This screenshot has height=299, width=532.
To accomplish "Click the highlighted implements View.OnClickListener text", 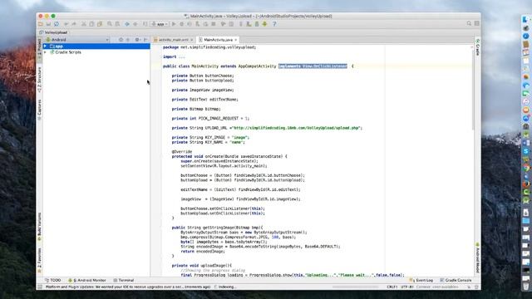I will [x=313, y=66].
